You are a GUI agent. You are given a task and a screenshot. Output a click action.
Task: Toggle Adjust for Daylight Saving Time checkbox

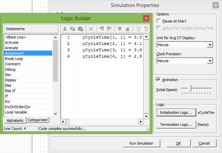(159, 28)
